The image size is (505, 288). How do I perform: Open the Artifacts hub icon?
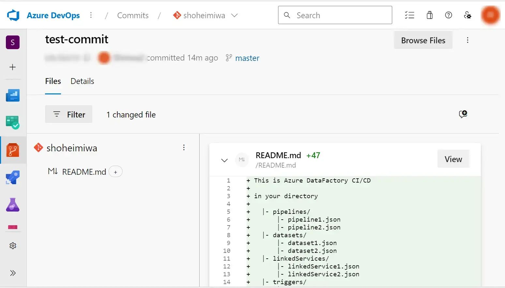pyautogui.click(x=13, y=227)
